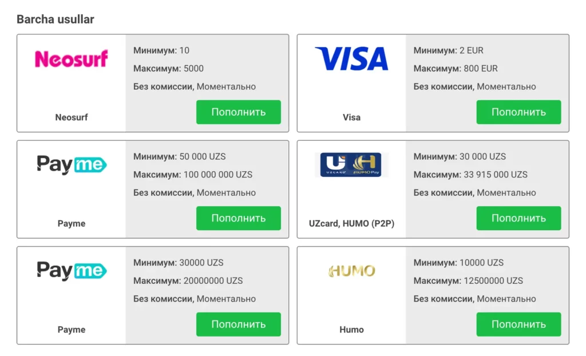This screenshot has width=586, height=356.
Task: Click the "Минимум: 10000 UZS" text
Action: coord(458,263)
